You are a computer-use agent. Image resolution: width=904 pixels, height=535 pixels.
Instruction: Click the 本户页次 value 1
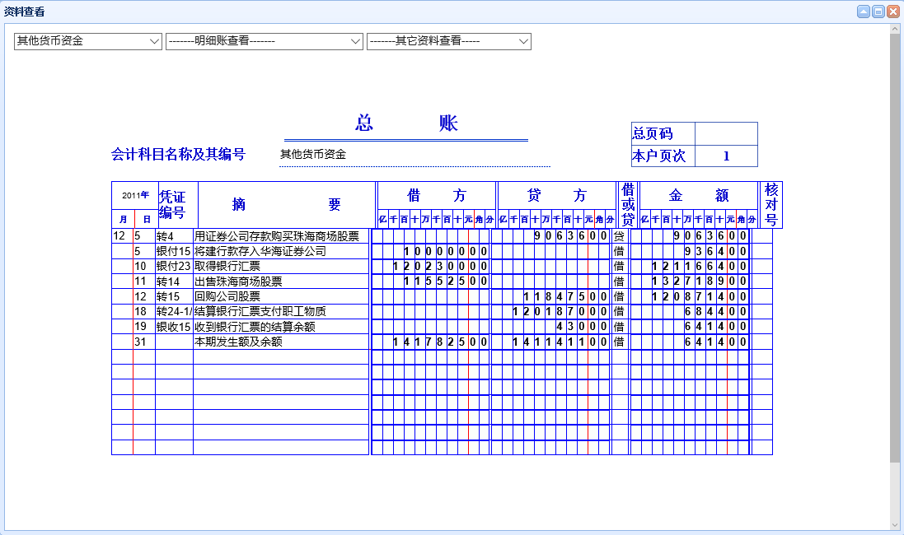[x=727, y=156]
